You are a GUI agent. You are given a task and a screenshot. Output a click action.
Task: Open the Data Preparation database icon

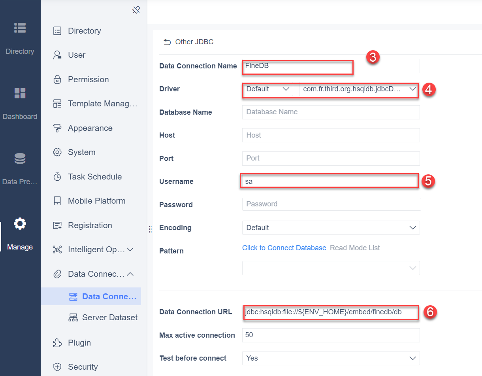coord(20,159)
